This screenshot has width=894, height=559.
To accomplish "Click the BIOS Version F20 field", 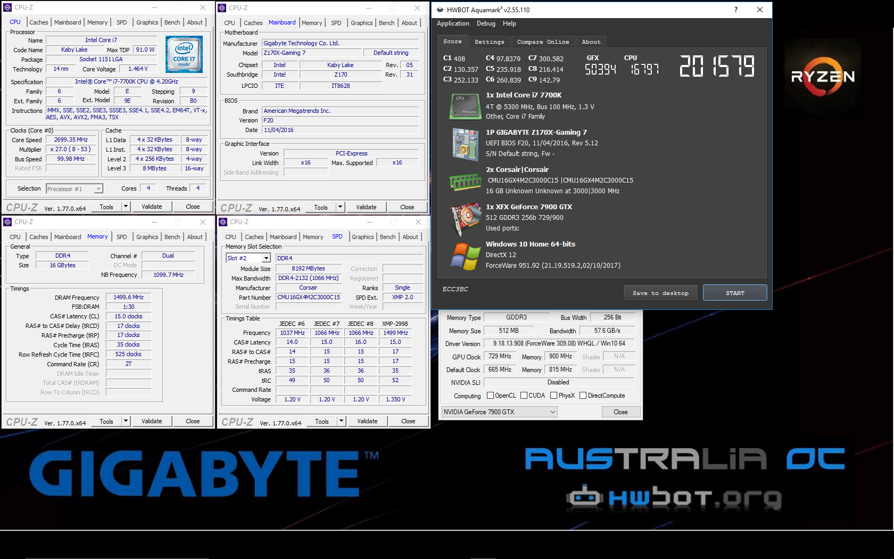I will (x=341, y=120).
